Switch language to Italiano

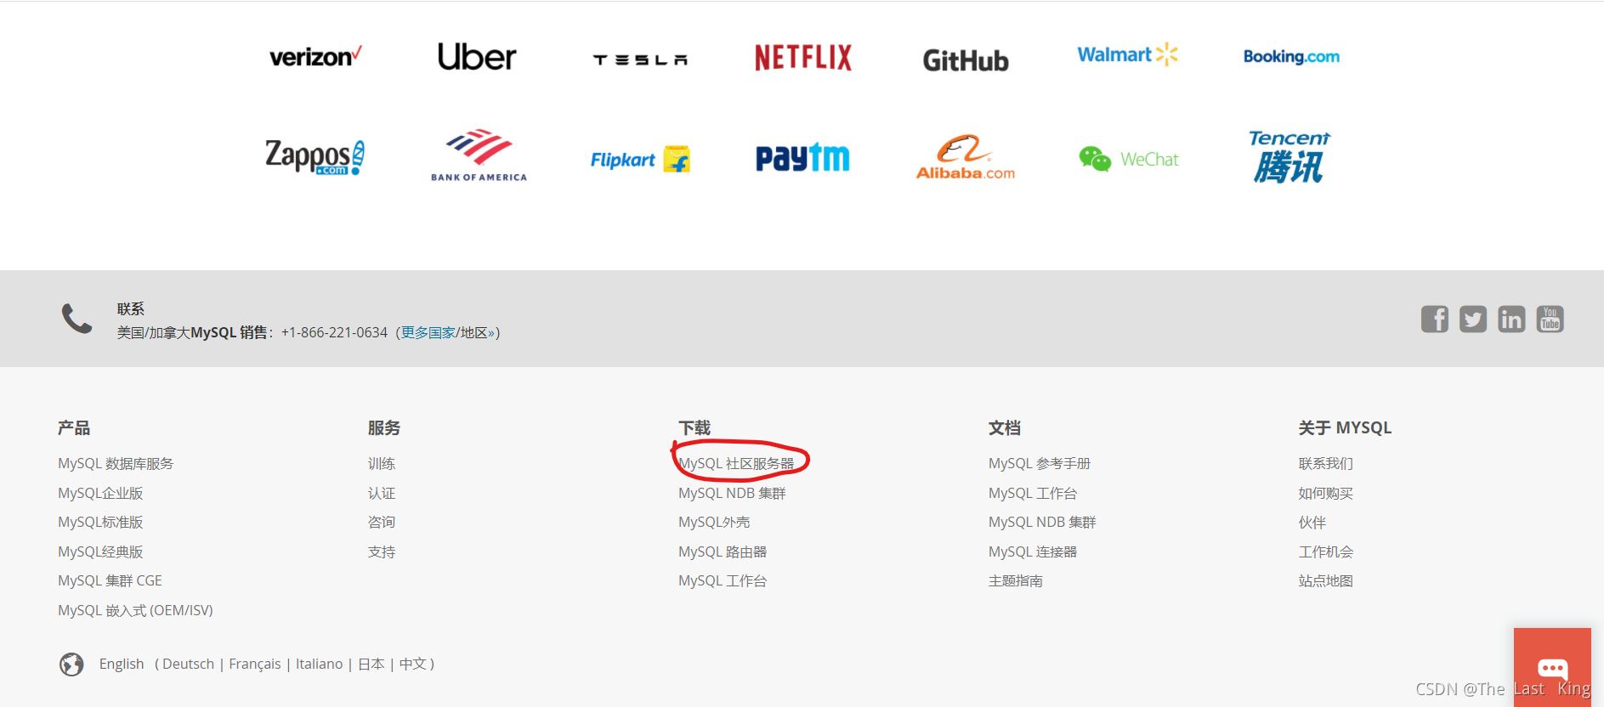[x=320, y=664]
